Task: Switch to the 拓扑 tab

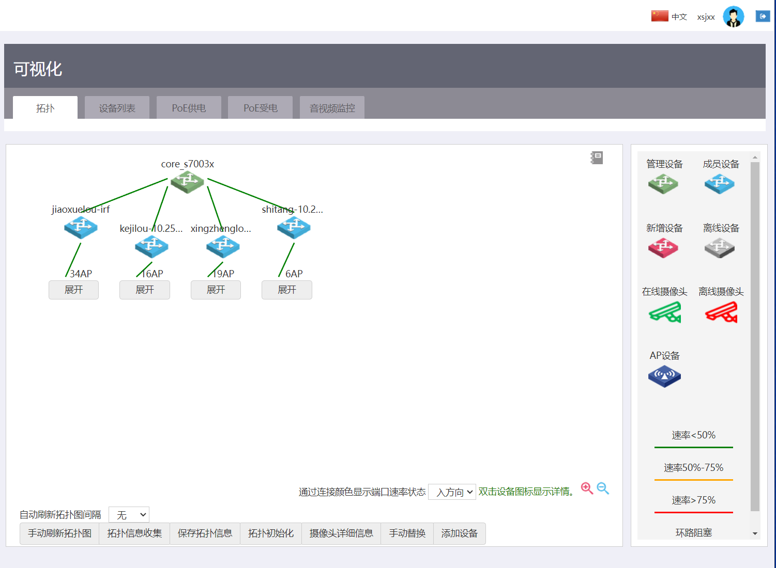Action: click(45, 108)
